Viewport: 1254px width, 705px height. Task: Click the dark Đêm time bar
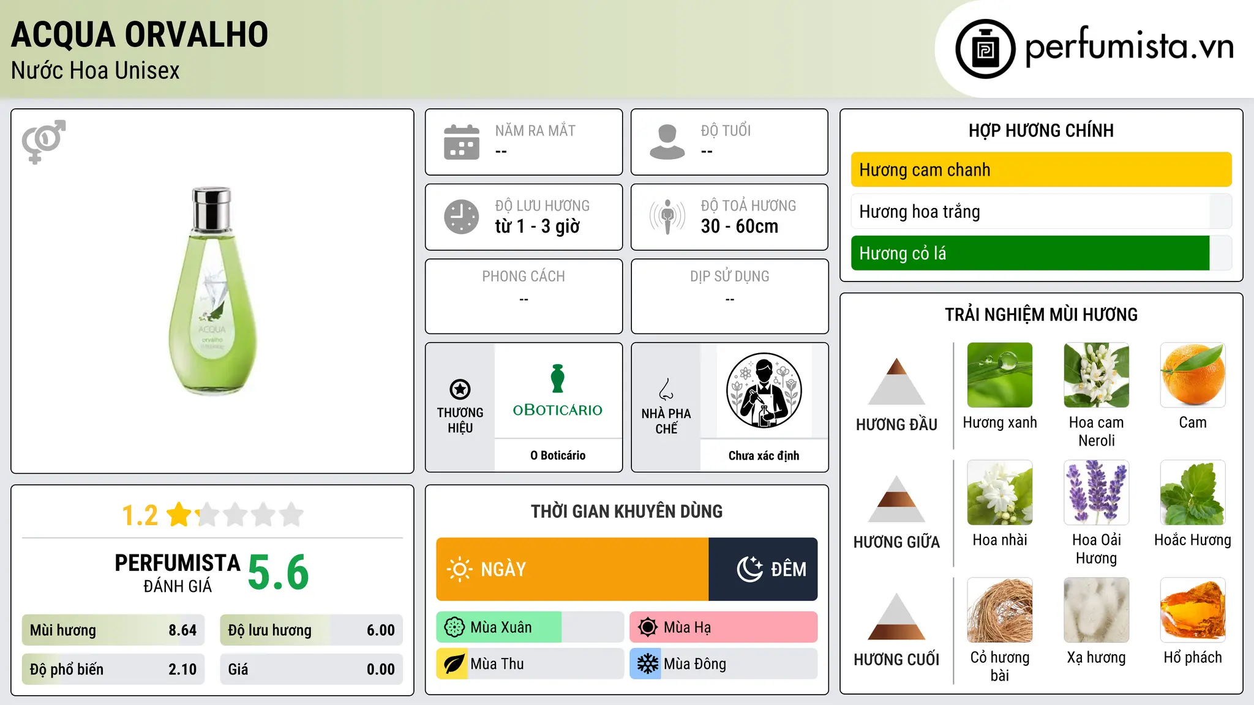coord(763,569)
